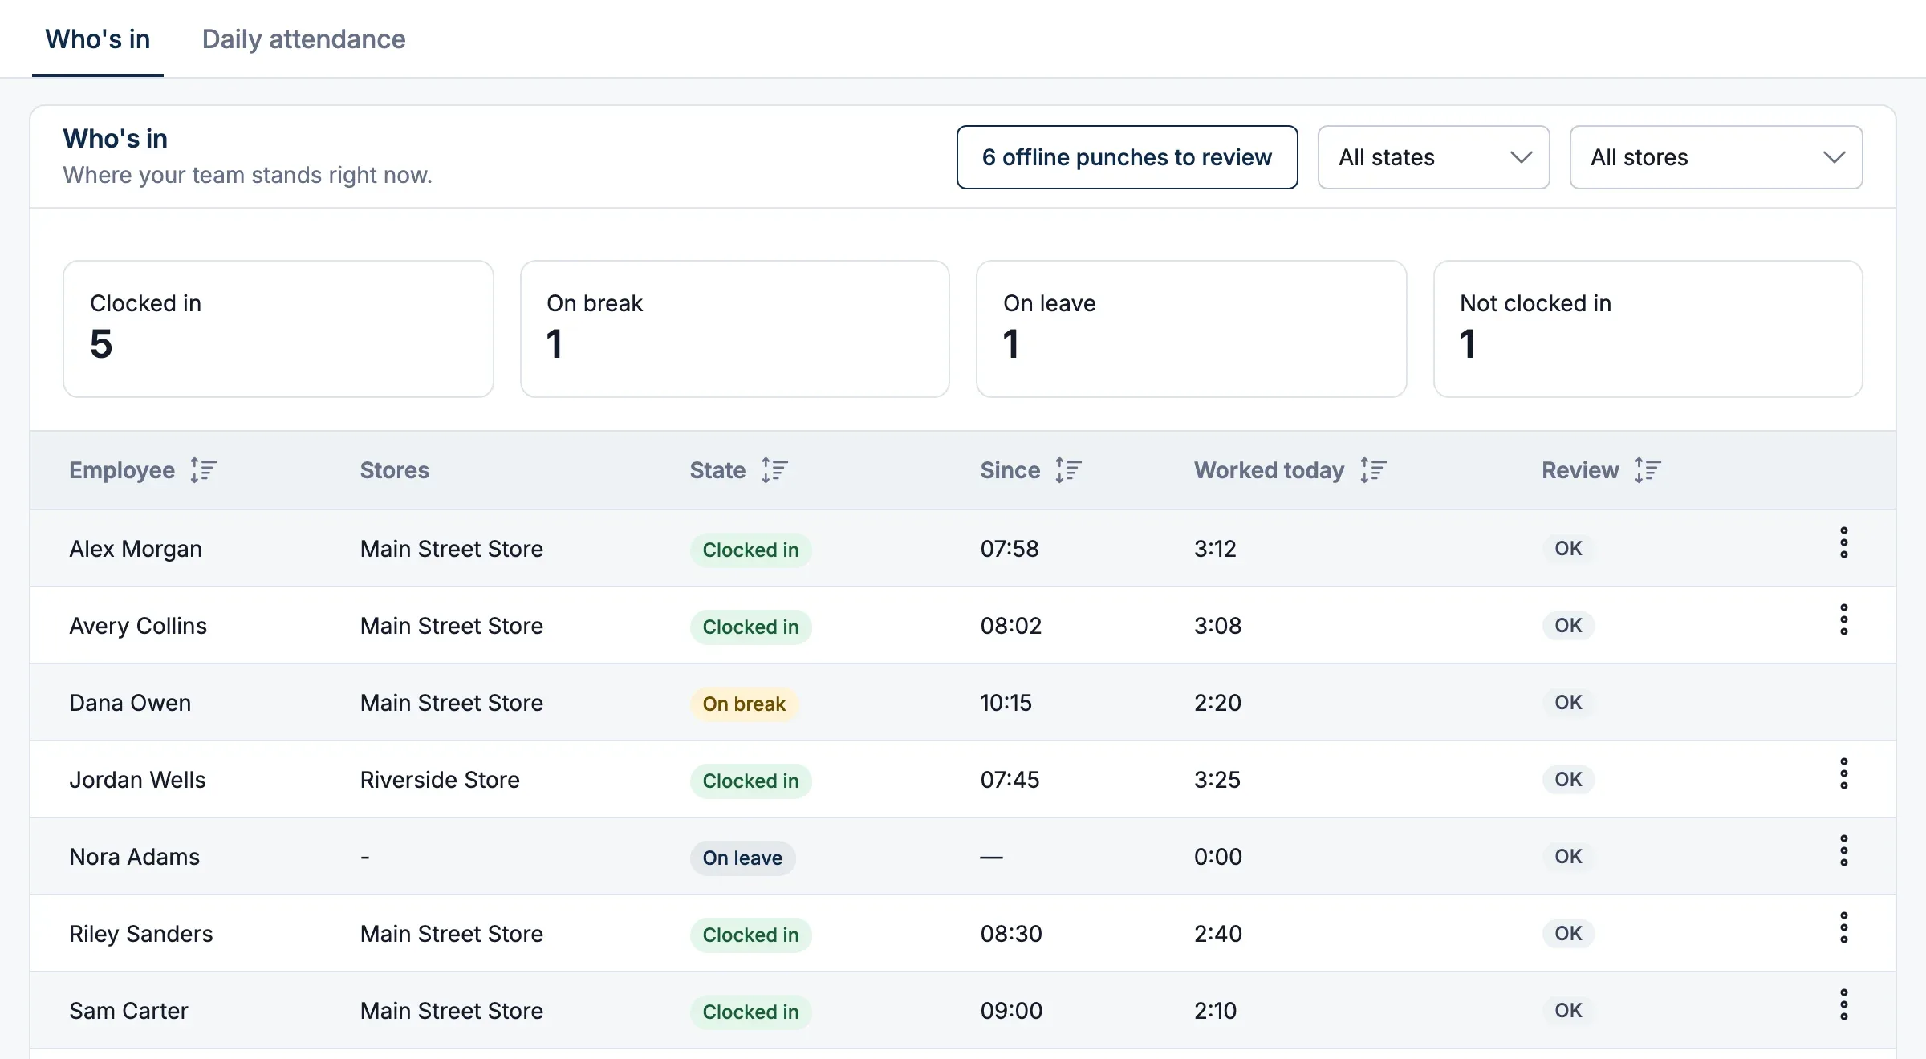Open actions menu for Jordan Wells
This screenshot has height=1059, width=1926.
click(1844, 774)
